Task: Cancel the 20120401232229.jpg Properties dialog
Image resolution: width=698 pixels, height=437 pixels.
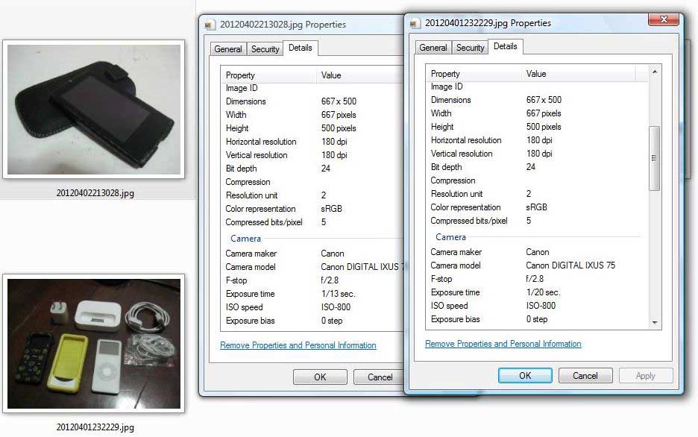Action: coord(585,376)
